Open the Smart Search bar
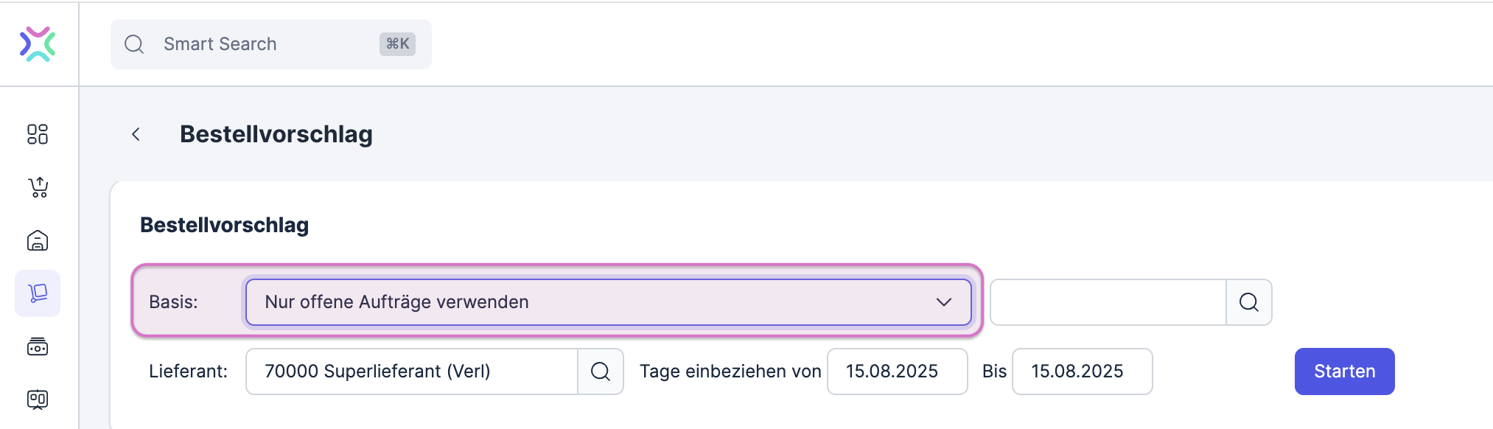The image size is (1493, 429). click(270, 43)
